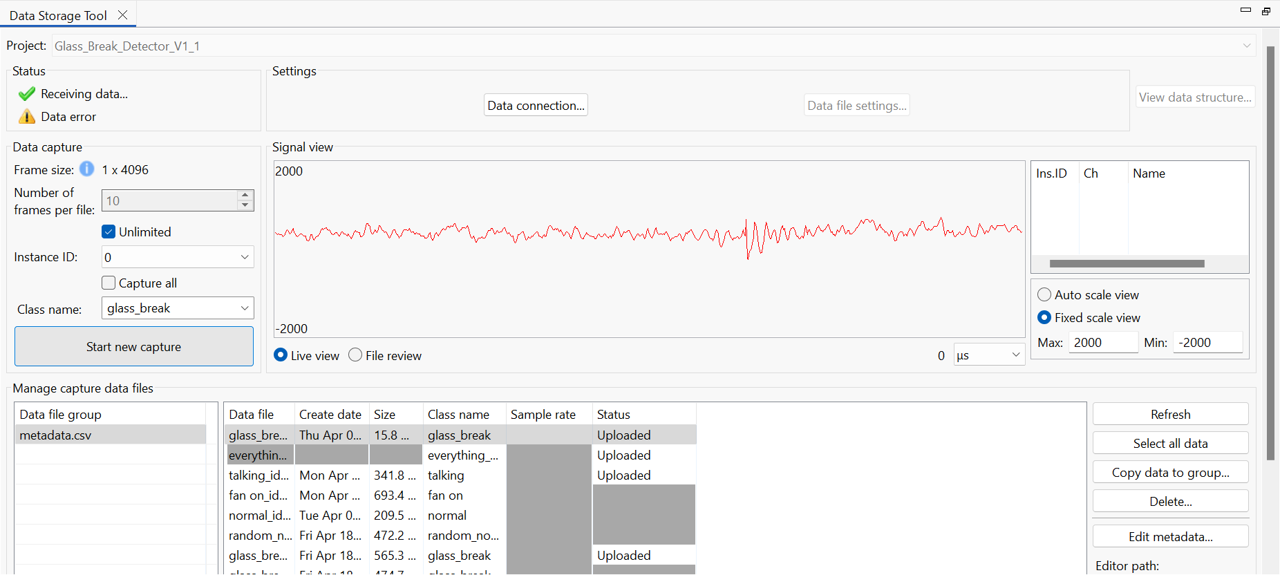Click the horizontal scrollbar under the channel list
This screenshot has height=575, width=1280.
click(1127, 264)
